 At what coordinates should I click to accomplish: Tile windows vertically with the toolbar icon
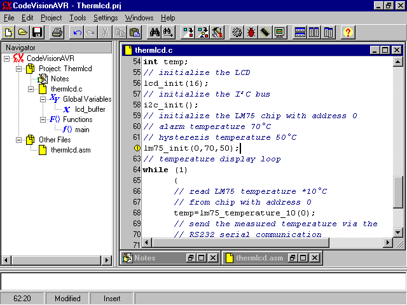pyautogui.click(x=314, y=32)
